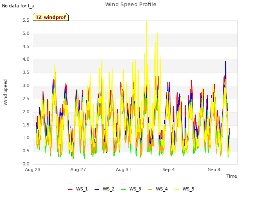
Task: Click the Wind Speed y-axis title
Action: point(5,92)
